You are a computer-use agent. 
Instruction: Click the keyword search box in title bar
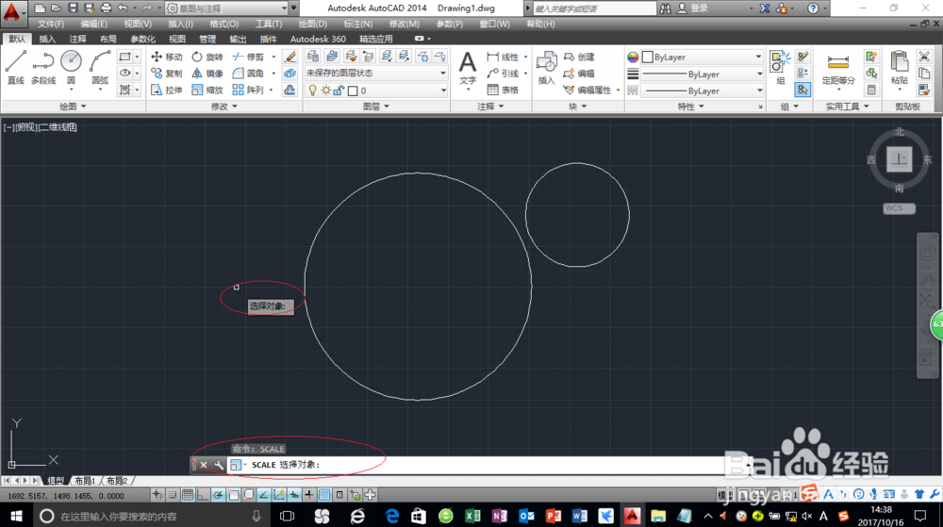pyautogui.click(x=594, y=8)
